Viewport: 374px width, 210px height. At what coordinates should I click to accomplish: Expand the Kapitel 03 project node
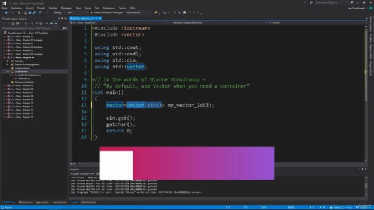(x=4, y=51)
